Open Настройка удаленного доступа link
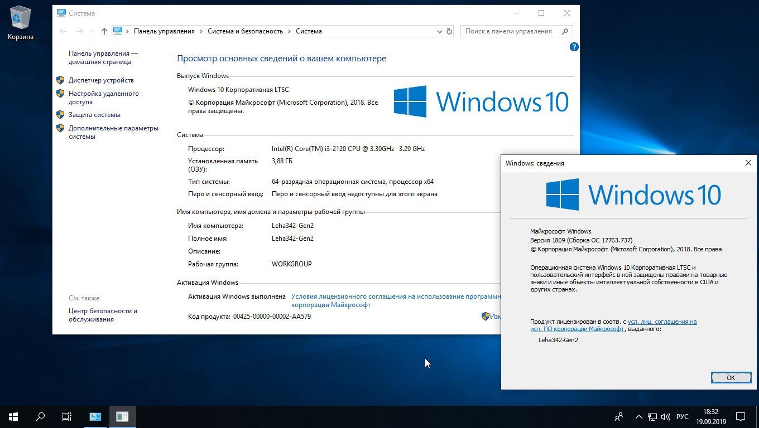The height and width of the screenshot is (428, 759). point(104,98)
